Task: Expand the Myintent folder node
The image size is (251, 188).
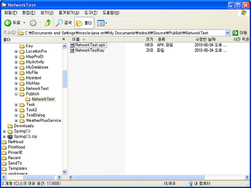Action: click(16, 78)
